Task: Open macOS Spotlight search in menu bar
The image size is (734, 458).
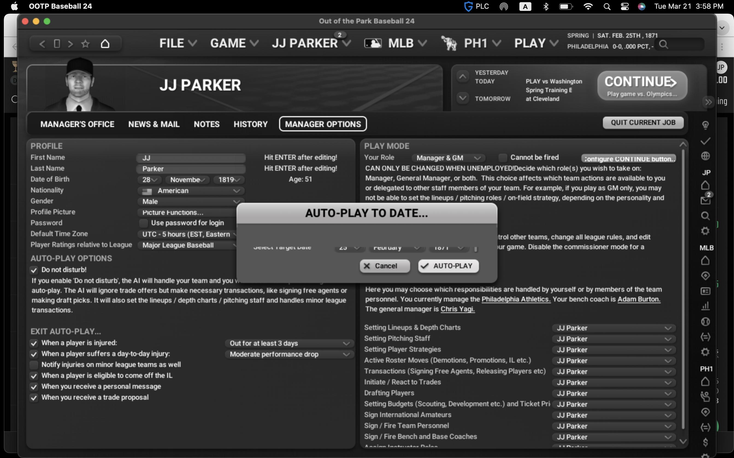Action: [x=607, y=6]
